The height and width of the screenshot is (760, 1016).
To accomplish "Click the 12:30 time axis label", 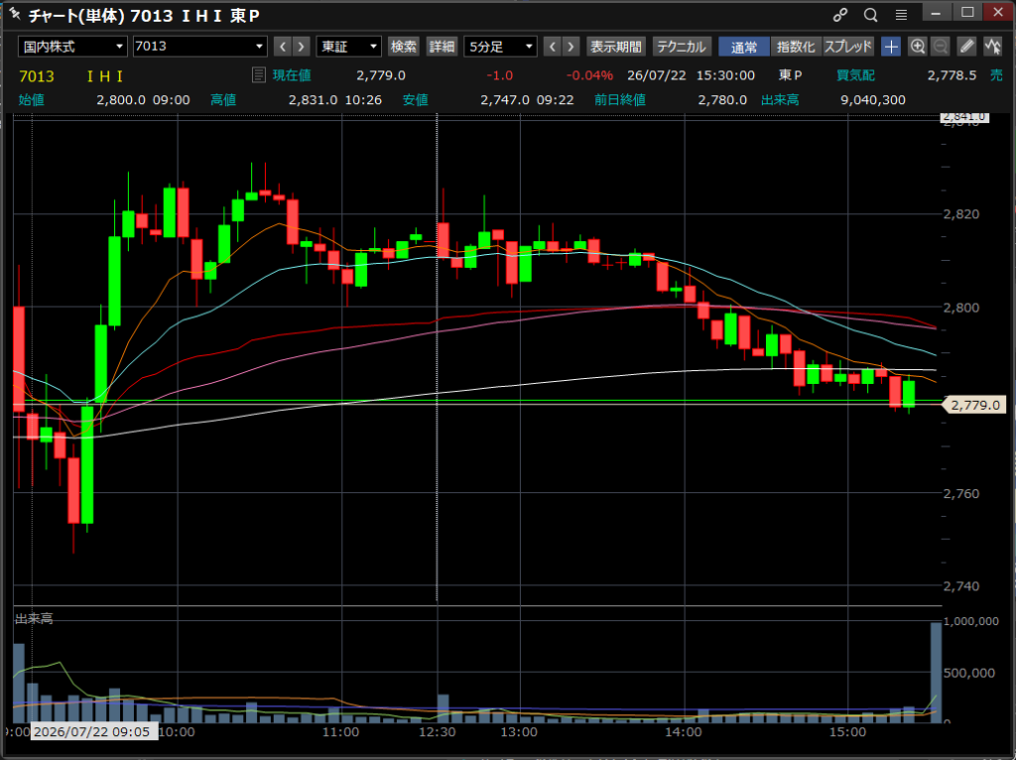I will pyautogui.click(x=438, y=732).
